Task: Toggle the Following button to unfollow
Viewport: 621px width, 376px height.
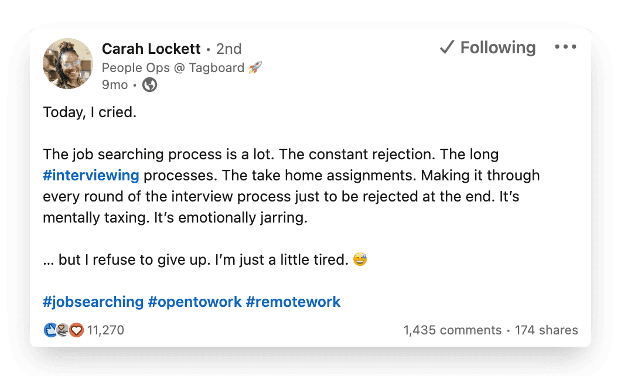Action: (x=487, y=47)
